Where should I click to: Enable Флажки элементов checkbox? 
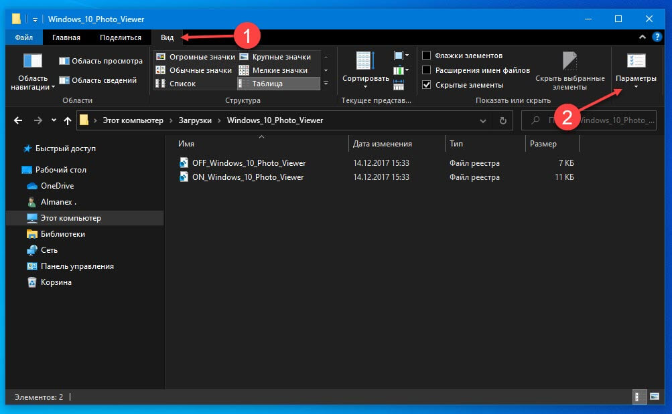click(x=426, y=55)
